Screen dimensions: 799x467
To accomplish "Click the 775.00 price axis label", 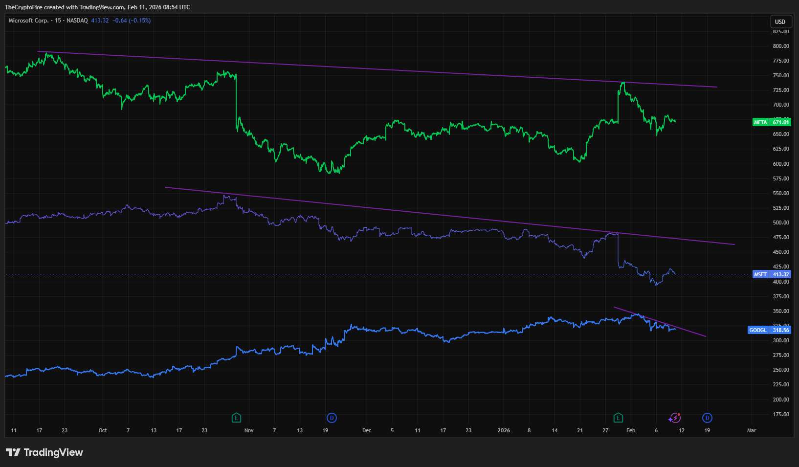I will pyautogui.click(x=781, y=61).
